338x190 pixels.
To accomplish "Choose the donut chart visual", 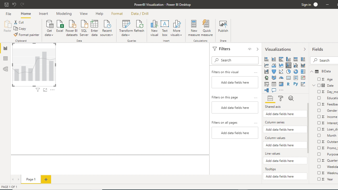I will click(296, 72).
